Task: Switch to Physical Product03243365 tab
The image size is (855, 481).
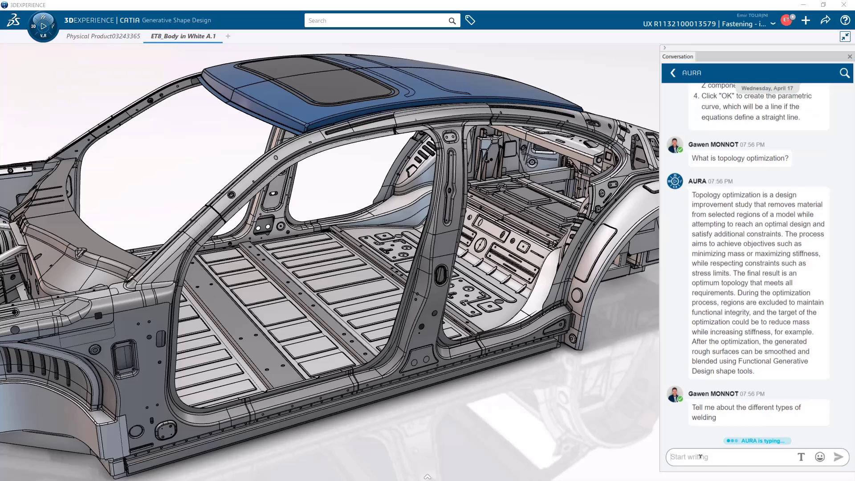Action: pos(103,36)
